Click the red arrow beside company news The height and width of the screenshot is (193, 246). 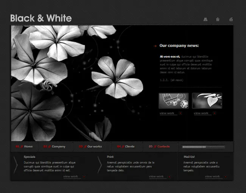click(x=155, y=46)
